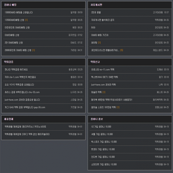
Task: Open the 자유게시판 board header
Action: (x=96, y=5)
